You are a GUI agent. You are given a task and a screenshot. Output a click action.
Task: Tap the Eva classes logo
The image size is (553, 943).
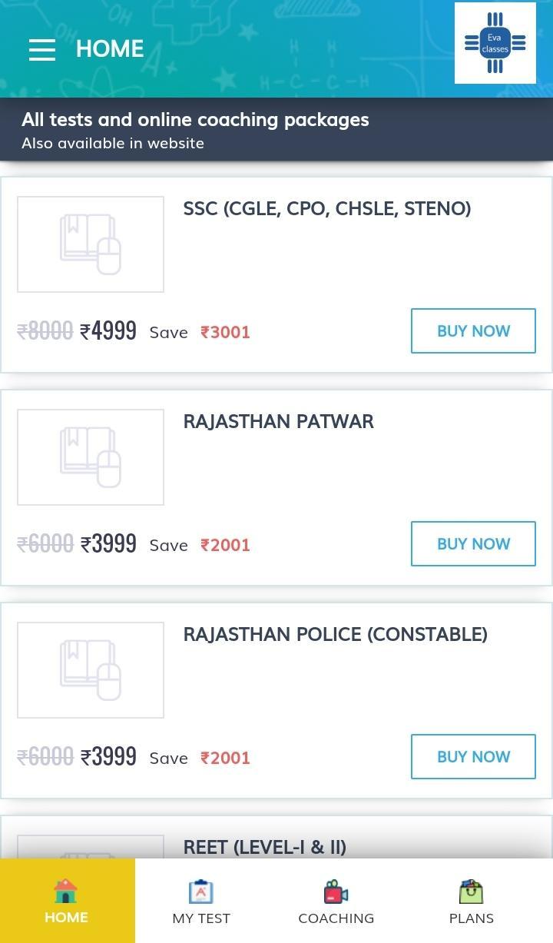tap(495, 43)
